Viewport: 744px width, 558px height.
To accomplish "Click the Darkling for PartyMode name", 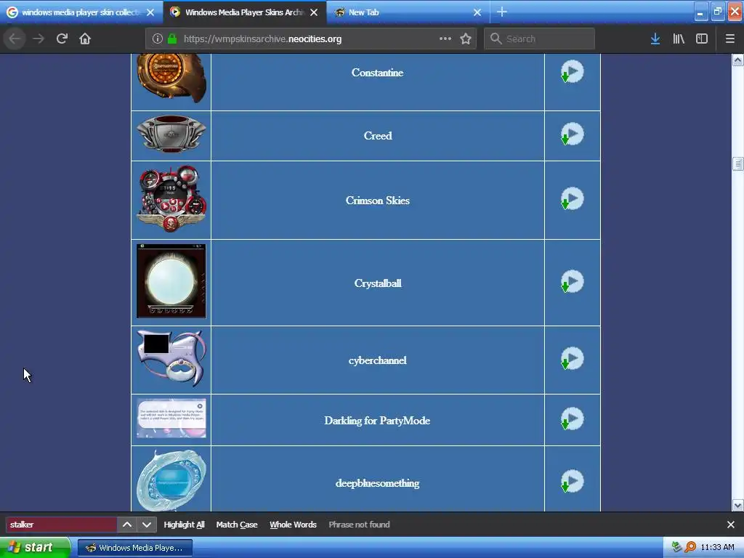I will click(x=377, y=421).
